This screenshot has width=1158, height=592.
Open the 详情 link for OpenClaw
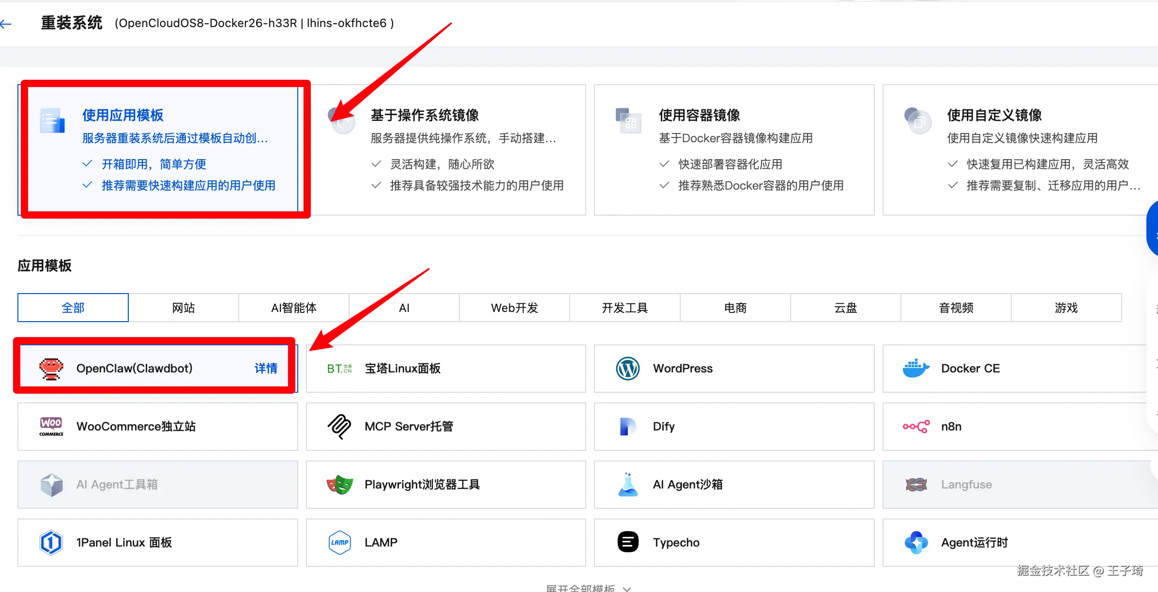[x=266, y=369]
